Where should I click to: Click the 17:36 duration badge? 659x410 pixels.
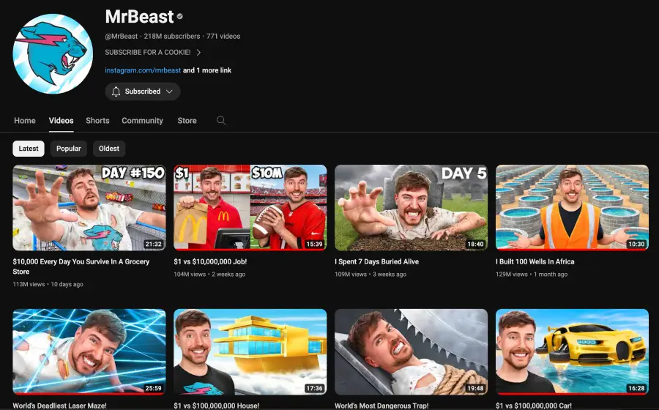[314, 389]
